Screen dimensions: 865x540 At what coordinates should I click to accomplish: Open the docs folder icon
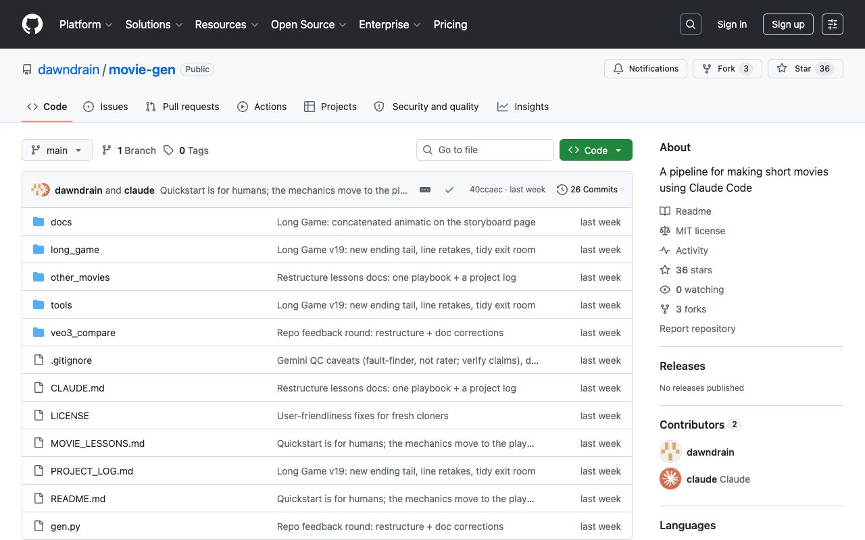39,222
